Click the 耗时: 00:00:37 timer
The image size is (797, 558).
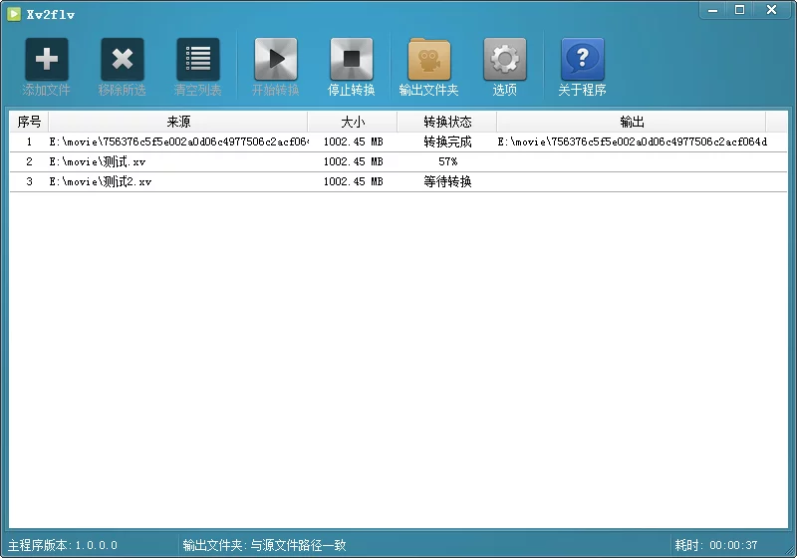(715, 545)
